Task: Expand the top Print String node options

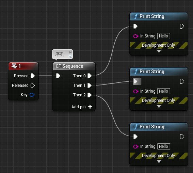Action: coord(159,51)
